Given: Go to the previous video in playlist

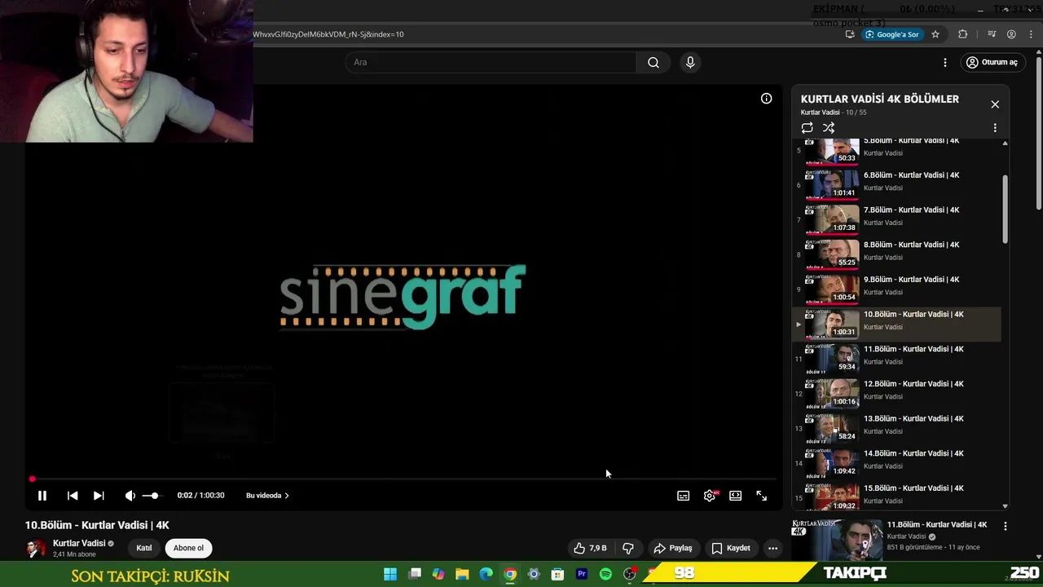Looking at the screenshot, I should click(73, 496).
